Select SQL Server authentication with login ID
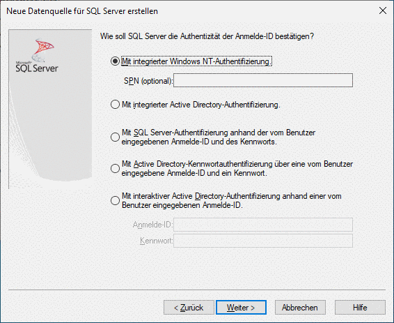This screenshot has height=323, width=394. tap(115, 137)
